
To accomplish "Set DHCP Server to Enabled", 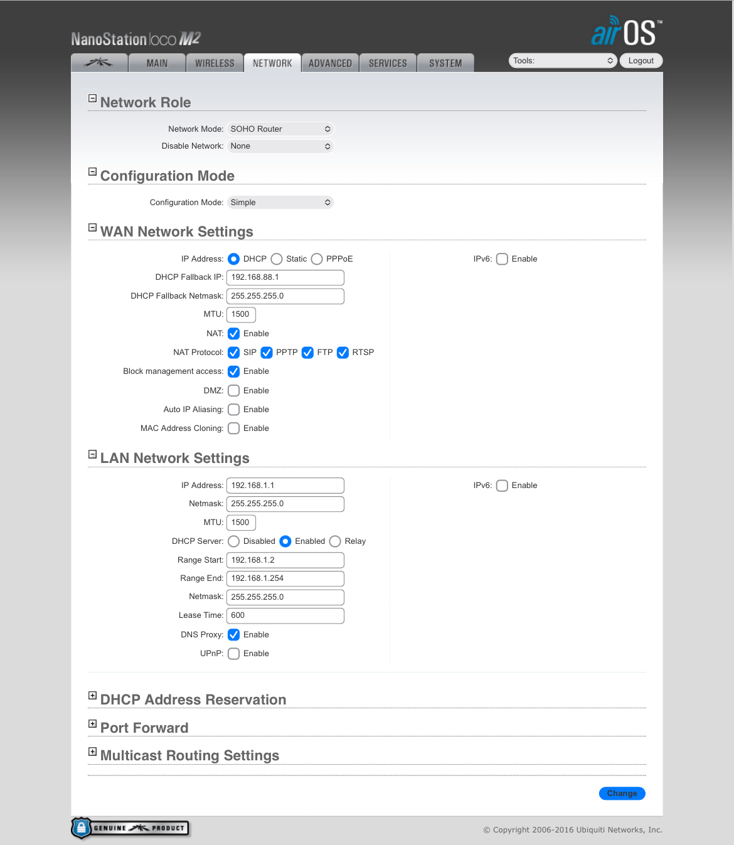I will click(x=285, y=541).
